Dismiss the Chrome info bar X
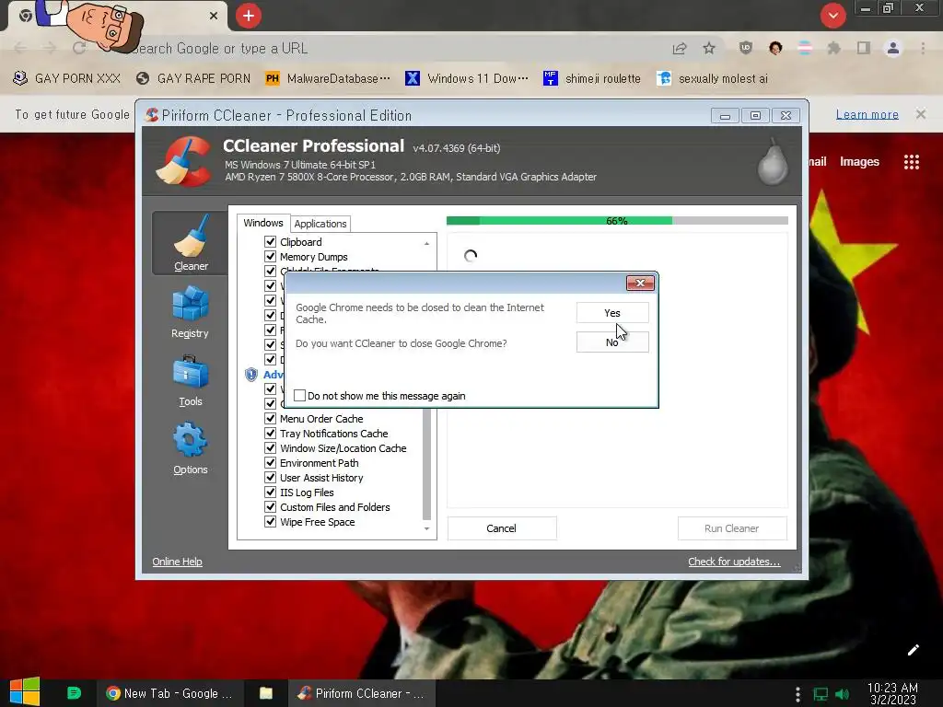 (x=921, y=114)
